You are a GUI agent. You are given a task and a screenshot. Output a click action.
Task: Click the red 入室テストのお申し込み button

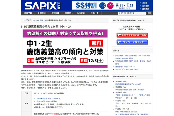[x=132, y=35]
